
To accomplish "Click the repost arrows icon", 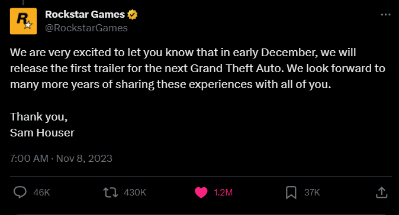I will click(111, 193).
